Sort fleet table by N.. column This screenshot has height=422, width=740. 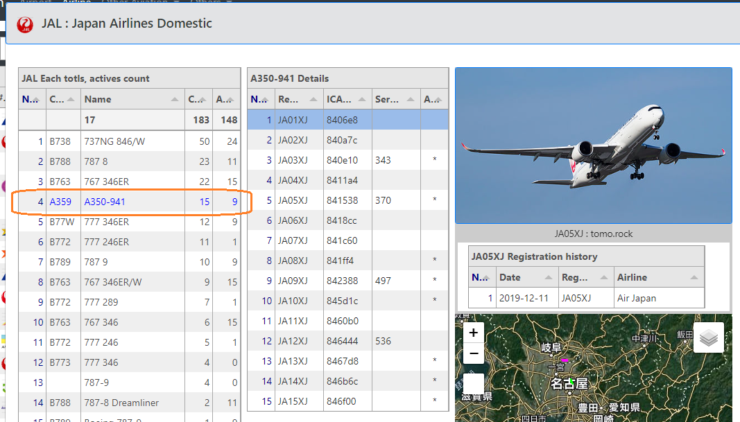click(32, 99)
